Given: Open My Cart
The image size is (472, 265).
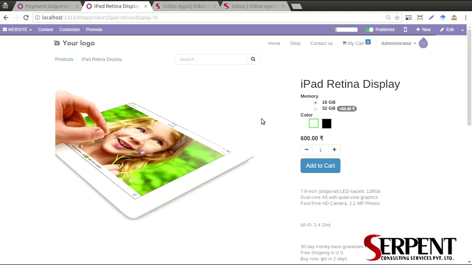Looking at the screenshot, I should pyautogui.click(x=356, y=43).
